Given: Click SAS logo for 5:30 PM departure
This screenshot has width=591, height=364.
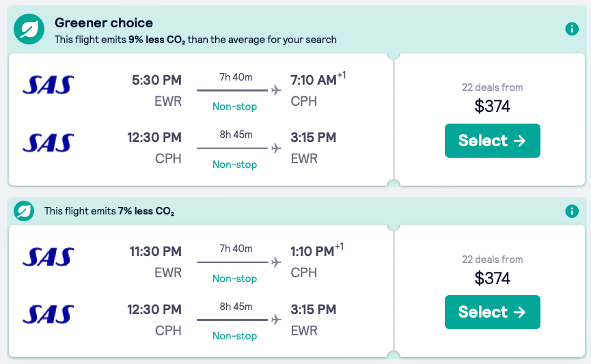Looking at the screenshot, I should coord(48,85).
